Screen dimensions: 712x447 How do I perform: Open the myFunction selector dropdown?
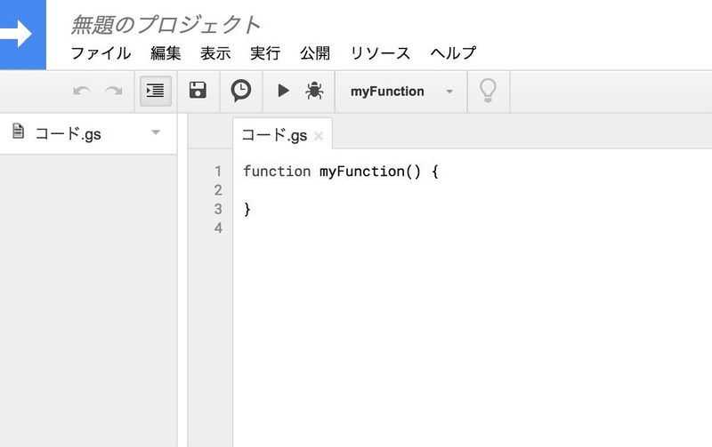(401, 92)
